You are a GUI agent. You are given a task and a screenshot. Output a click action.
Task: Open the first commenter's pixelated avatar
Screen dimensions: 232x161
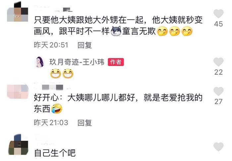tap(18, 12)
